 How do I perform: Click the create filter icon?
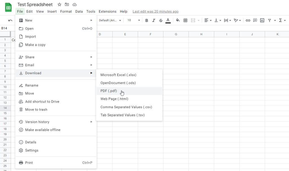[270, 20]
